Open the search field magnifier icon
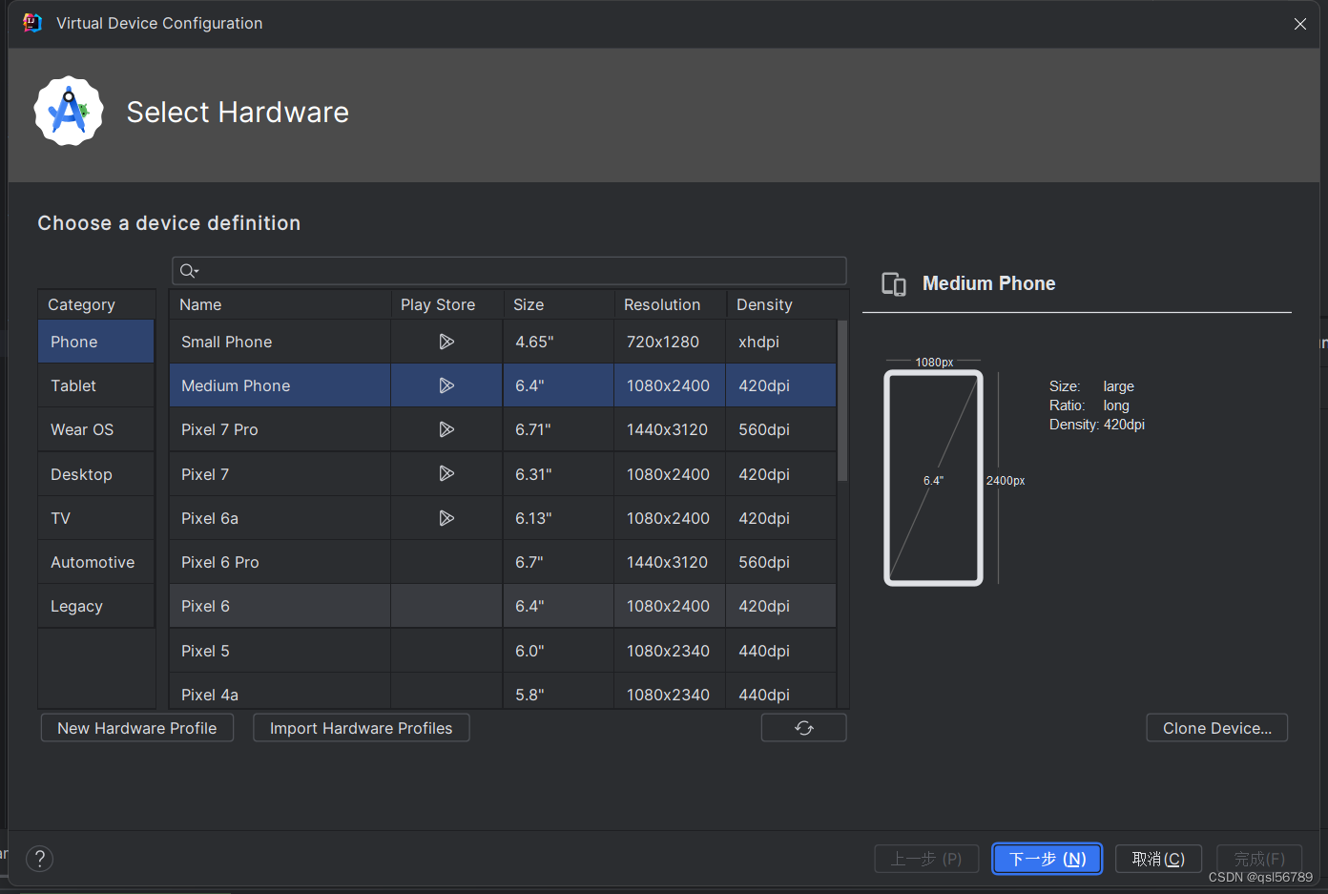This screenshot has width=1328, height=894. pos(186,271)
